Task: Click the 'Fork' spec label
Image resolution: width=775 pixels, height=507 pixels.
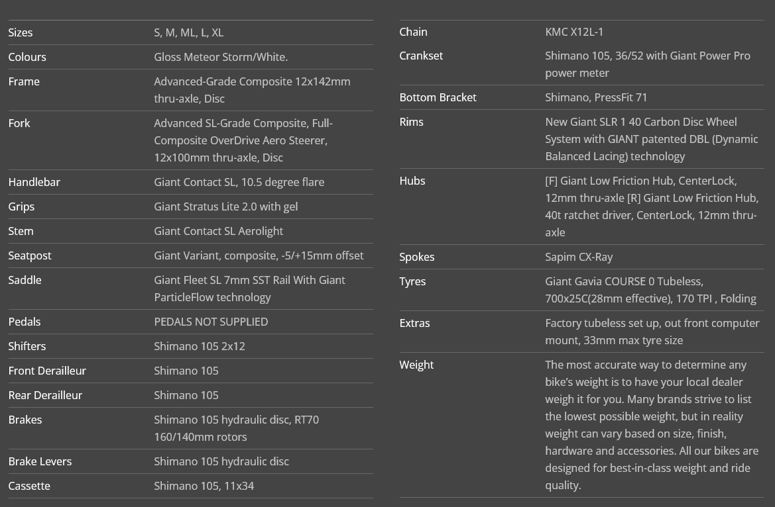Action: point(19,123)
